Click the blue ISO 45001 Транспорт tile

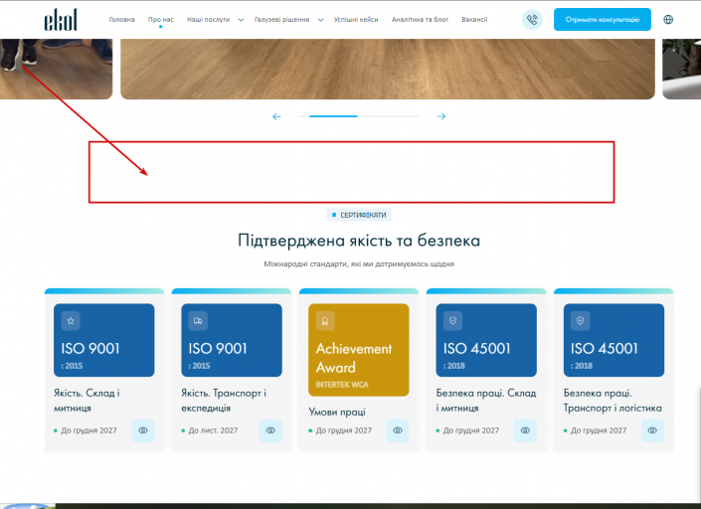coord(613,340)
